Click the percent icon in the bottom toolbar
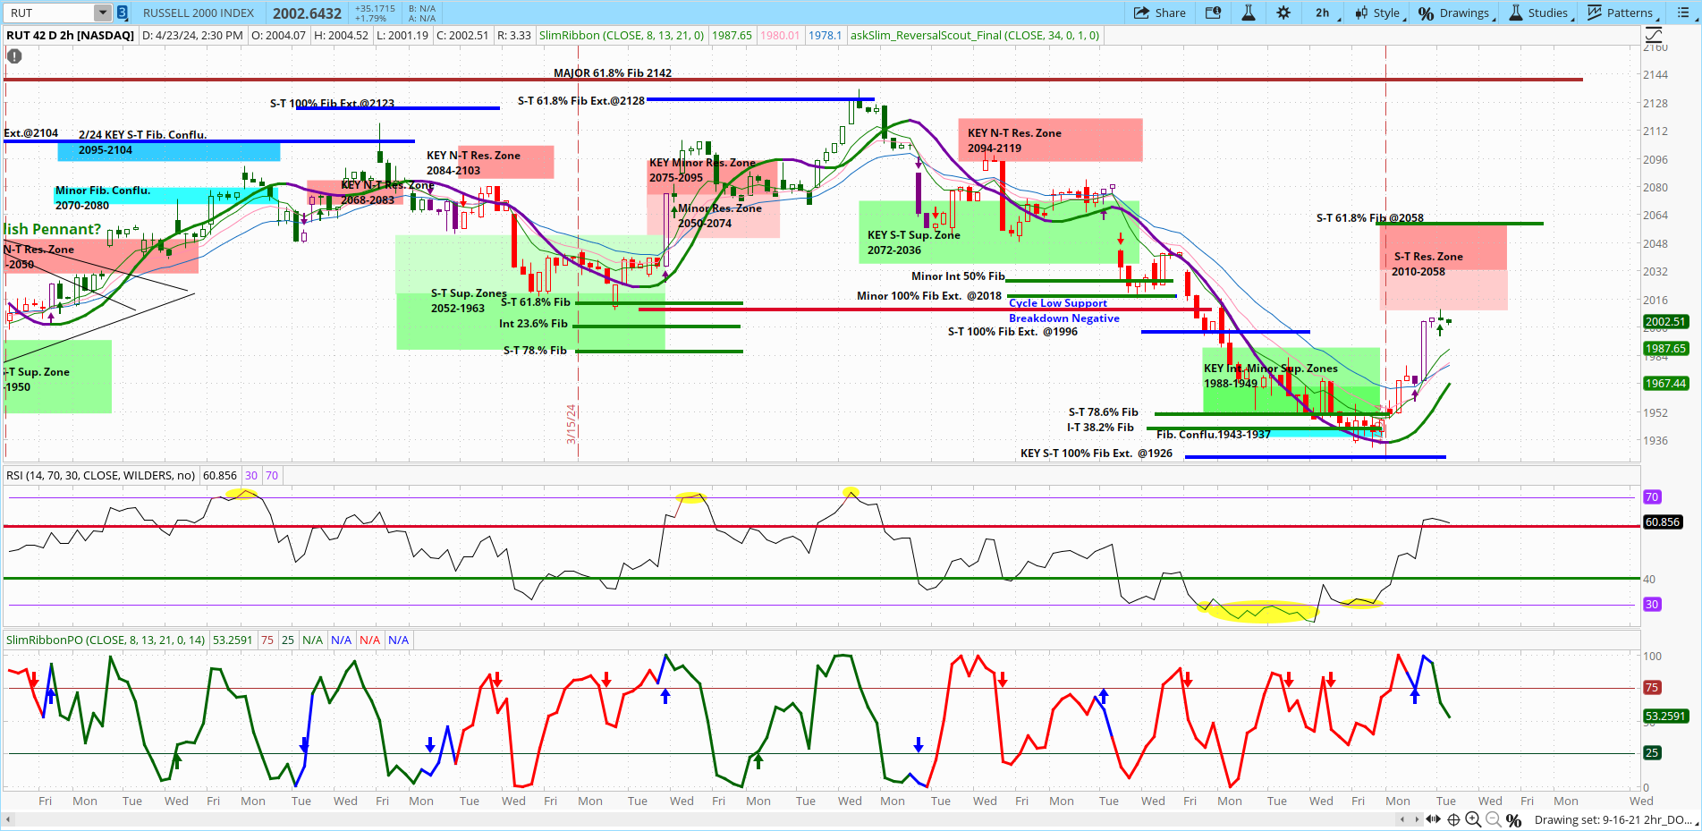 [x=1514, y=819]
